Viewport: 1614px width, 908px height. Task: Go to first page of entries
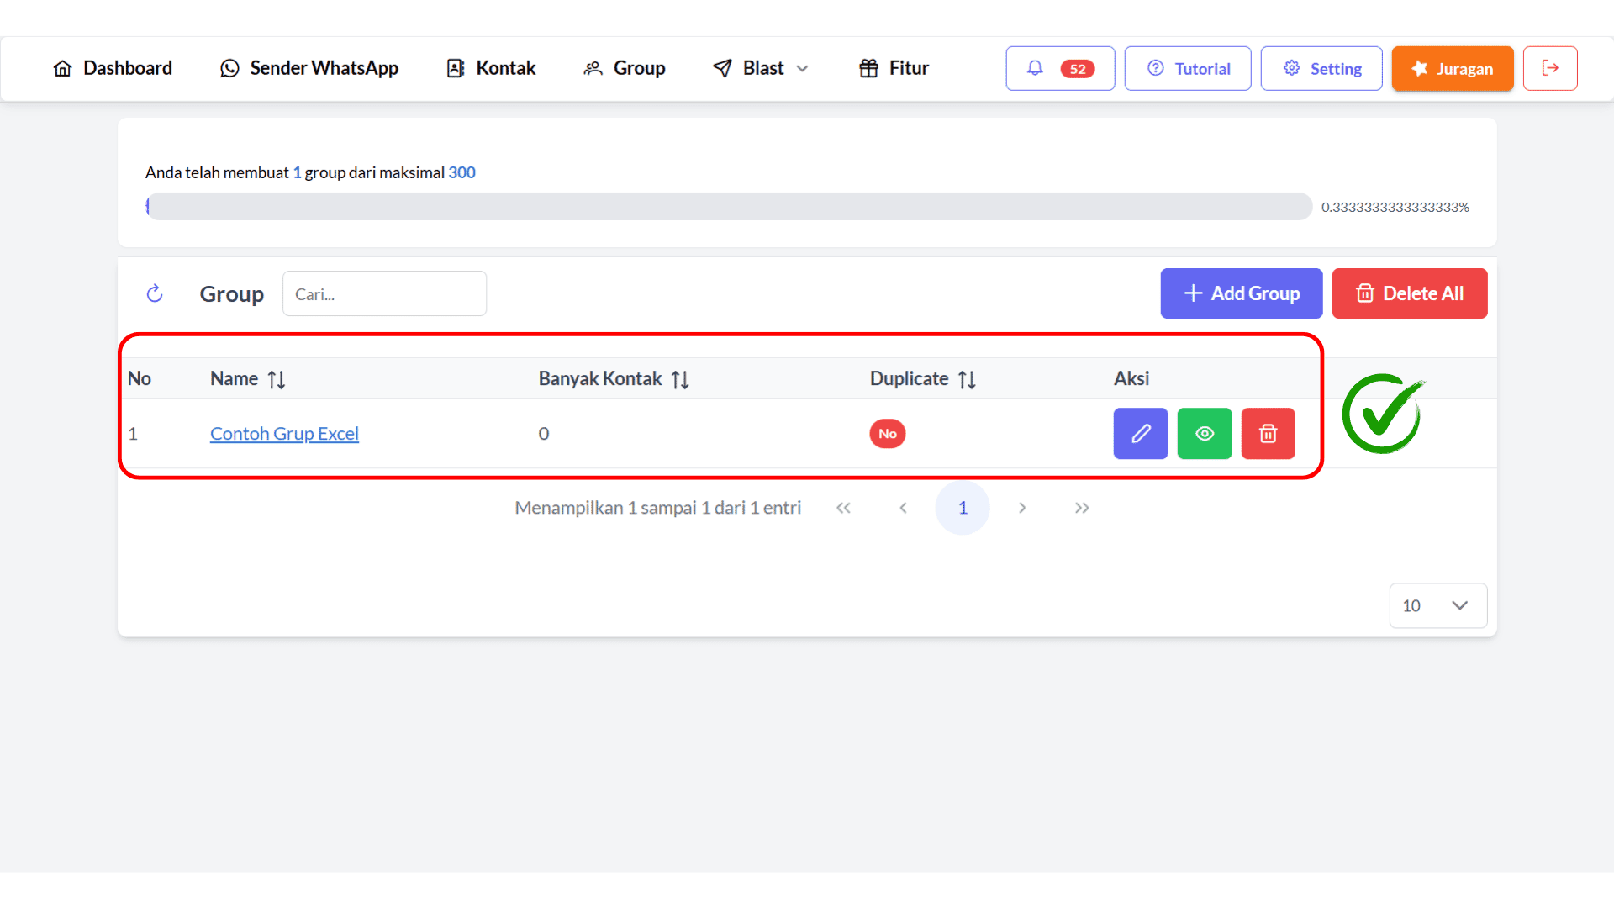point(843,508)
